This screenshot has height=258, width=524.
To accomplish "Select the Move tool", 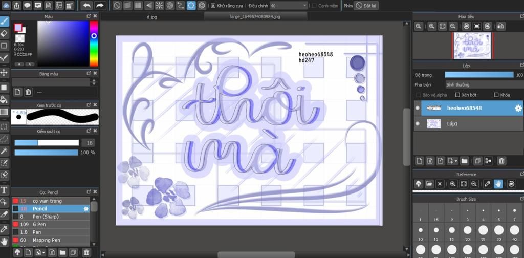I will point(4,73).
